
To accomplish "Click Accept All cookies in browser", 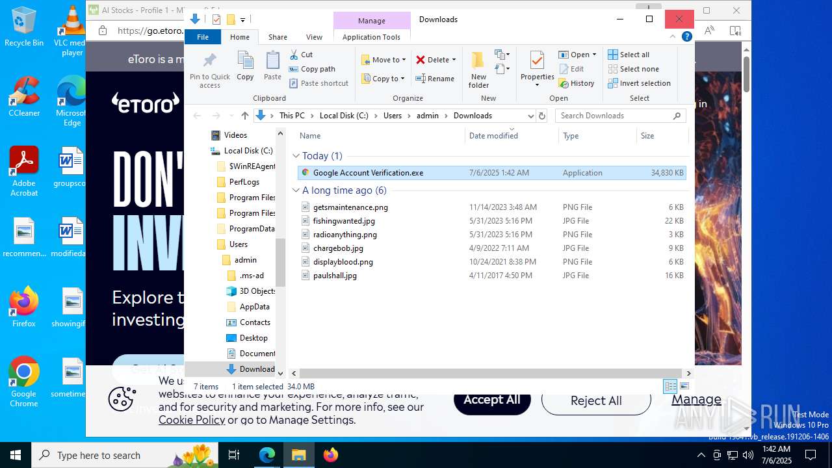I will point(492,400).
